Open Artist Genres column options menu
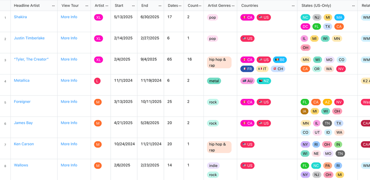Image resolution: width=370 pixels, height=180 pixels. [233, 6]
